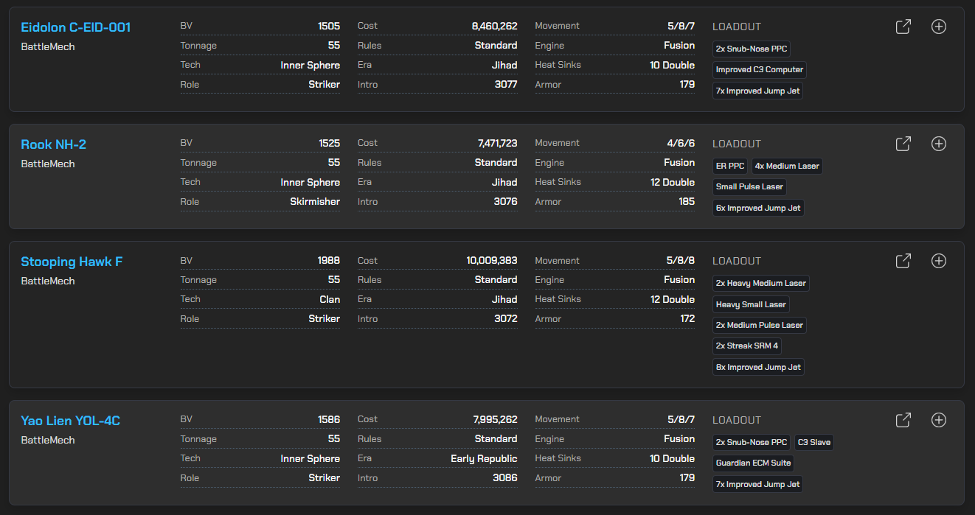Viewport: 975px width, 515px height.
Task: Open Yao Lien YOL-4C external link icon
Action: (x=903, y=420)
